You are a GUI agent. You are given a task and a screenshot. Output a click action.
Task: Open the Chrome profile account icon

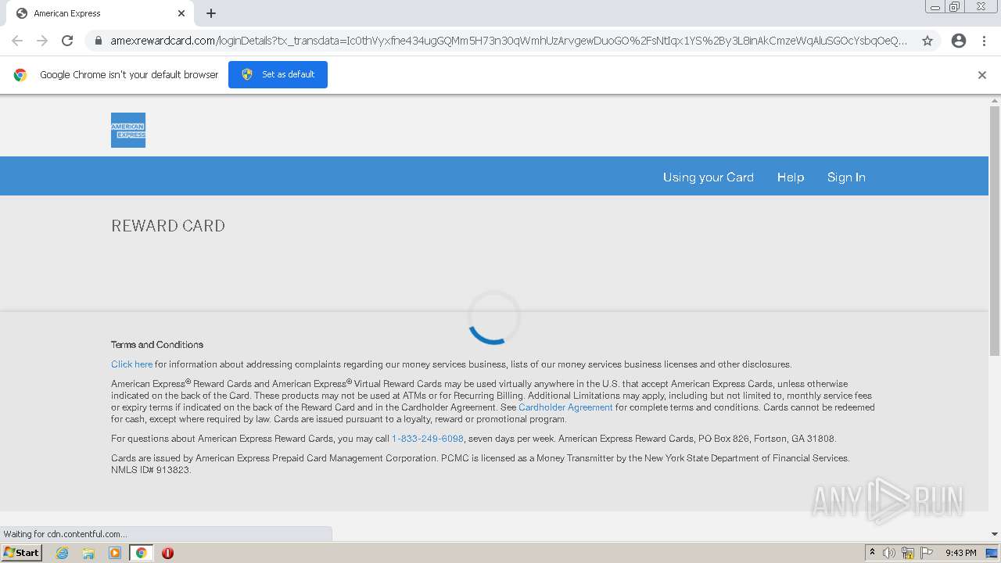click(x=959, y=41)
